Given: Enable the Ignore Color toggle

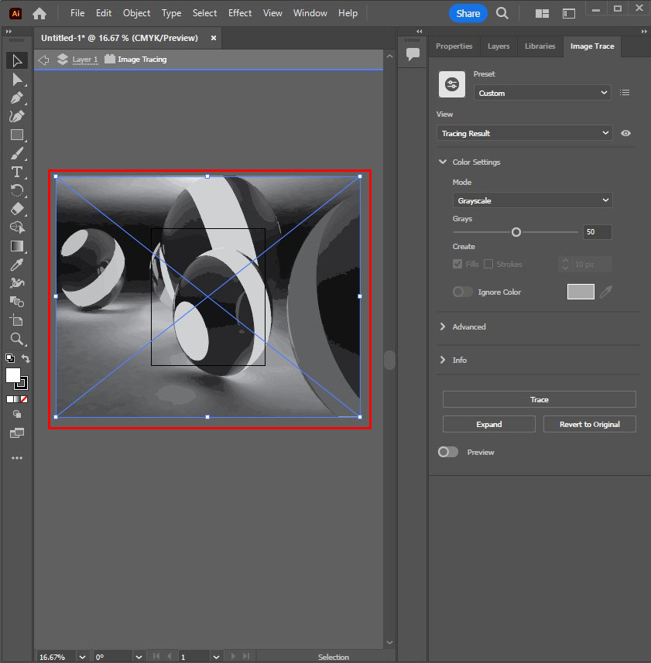Looking at the screenshot, I should [x=462, y=292].
